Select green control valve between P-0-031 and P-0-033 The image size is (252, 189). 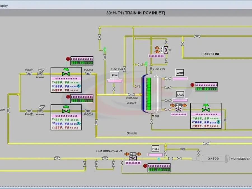[66, 72]
